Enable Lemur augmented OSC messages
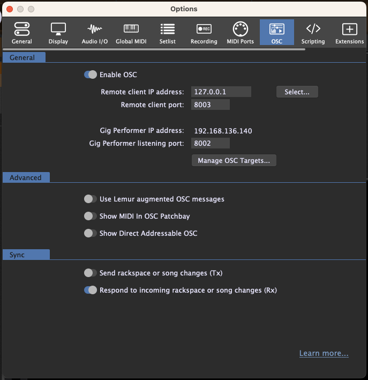 [x=91, y=199]
